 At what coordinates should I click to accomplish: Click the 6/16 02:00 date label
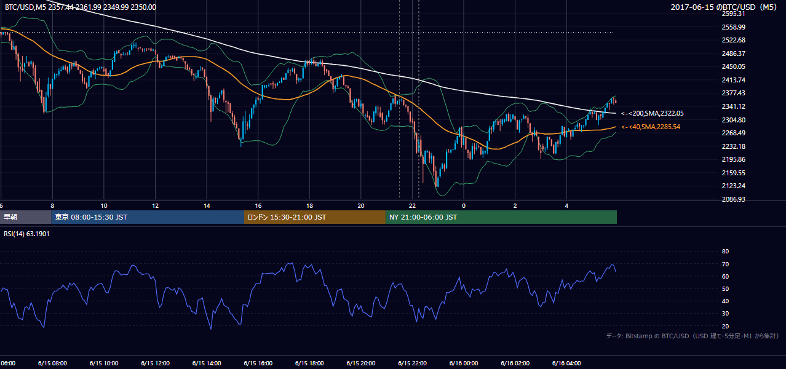click(515, 363)
